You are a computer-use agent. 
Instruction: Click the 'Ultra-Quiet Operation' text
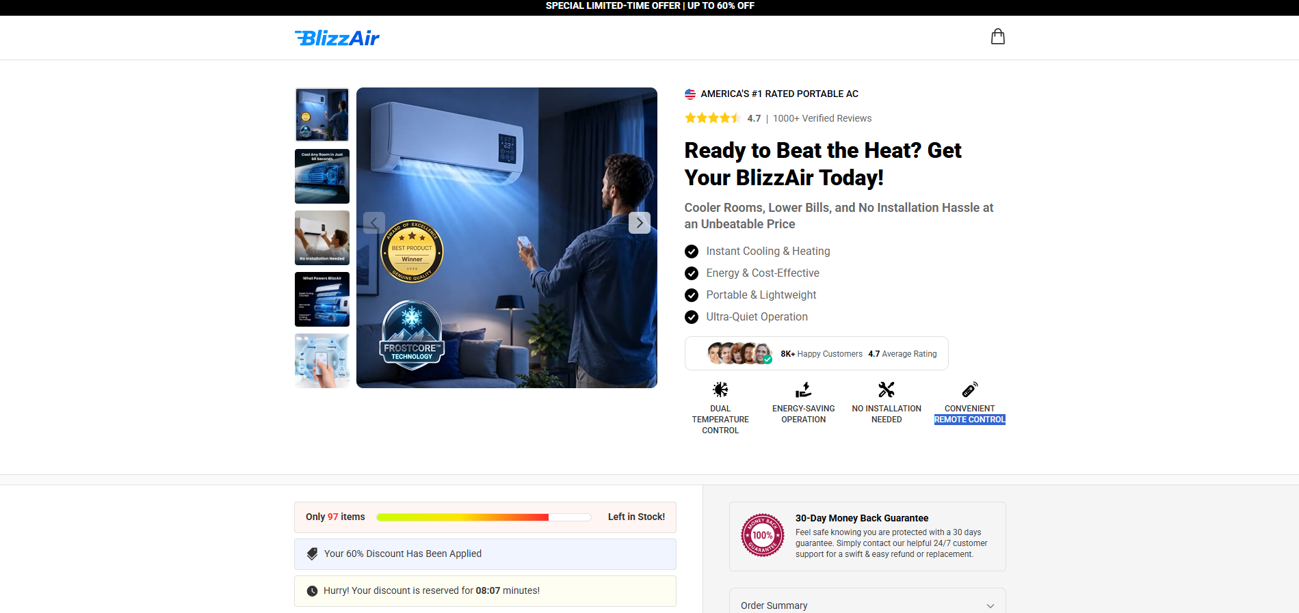[757, 317]
